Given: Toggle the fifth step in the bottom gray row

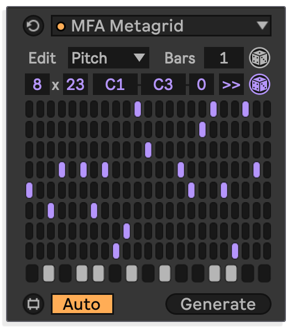Looking at the screenshot, I should [x=98, y=273].
